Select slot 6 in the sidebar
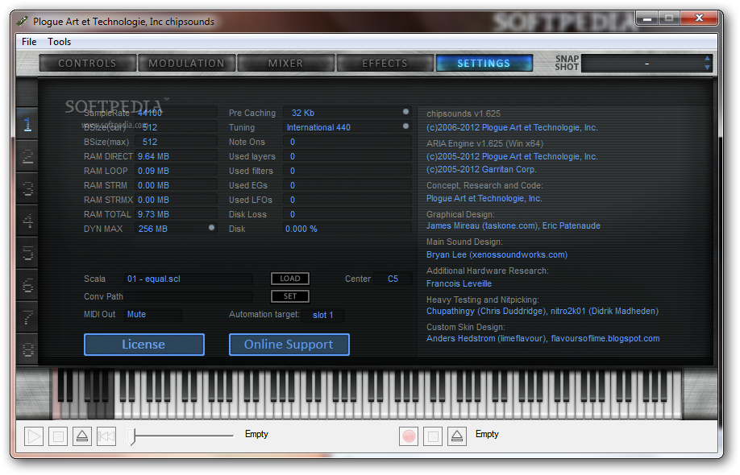 tap(27, 285)
